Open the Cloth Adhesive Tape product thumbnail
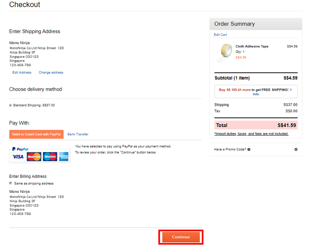Screen dimensions: 310x248 pyautogui.click(x=225, y=53)
